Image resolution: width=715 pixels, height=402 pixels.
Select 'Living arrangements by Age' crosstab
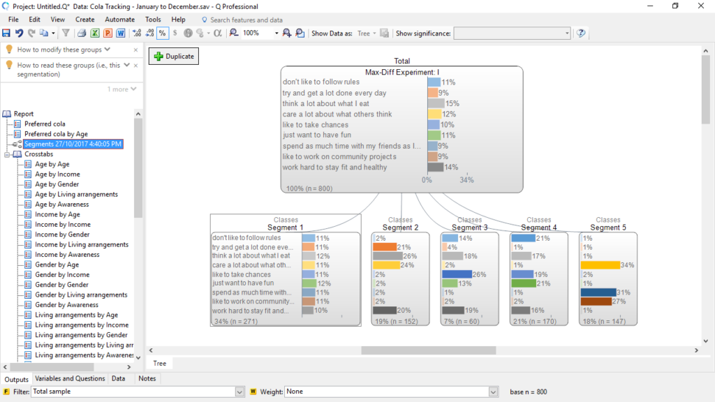tap(77, 315)
